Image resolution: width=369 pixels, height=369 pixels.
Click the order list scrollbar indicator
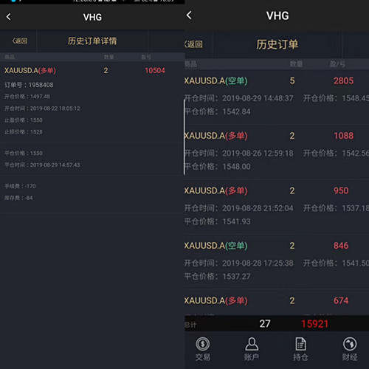point(184,137)
